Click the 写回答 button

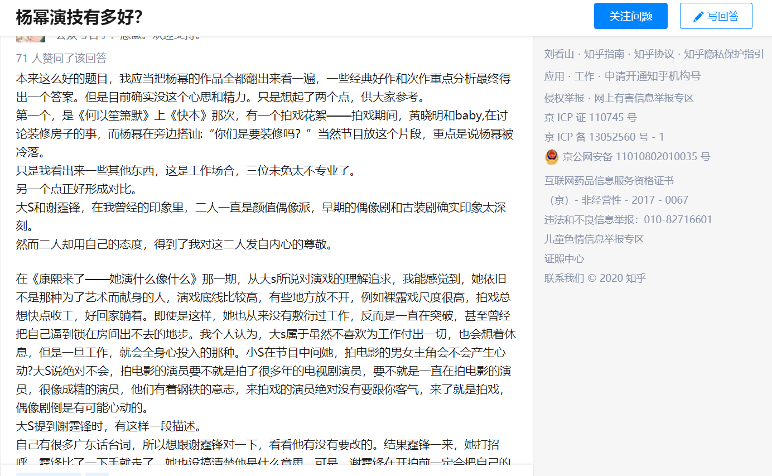[716, 16]
